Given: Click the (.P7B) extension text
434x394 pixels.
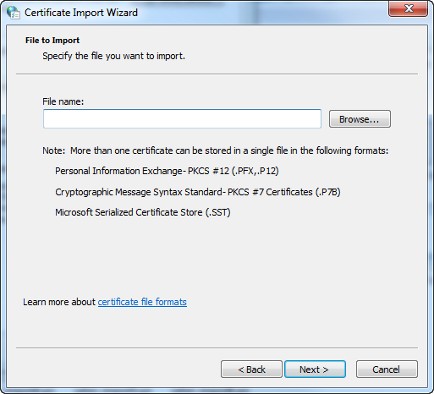Looking at the screenshot, I should 327,192.
